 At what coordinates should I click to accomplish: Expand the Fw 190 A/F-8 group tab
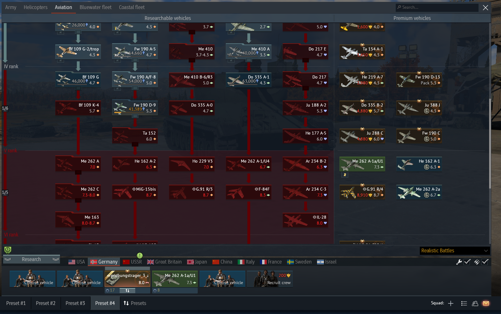point(135,88)
